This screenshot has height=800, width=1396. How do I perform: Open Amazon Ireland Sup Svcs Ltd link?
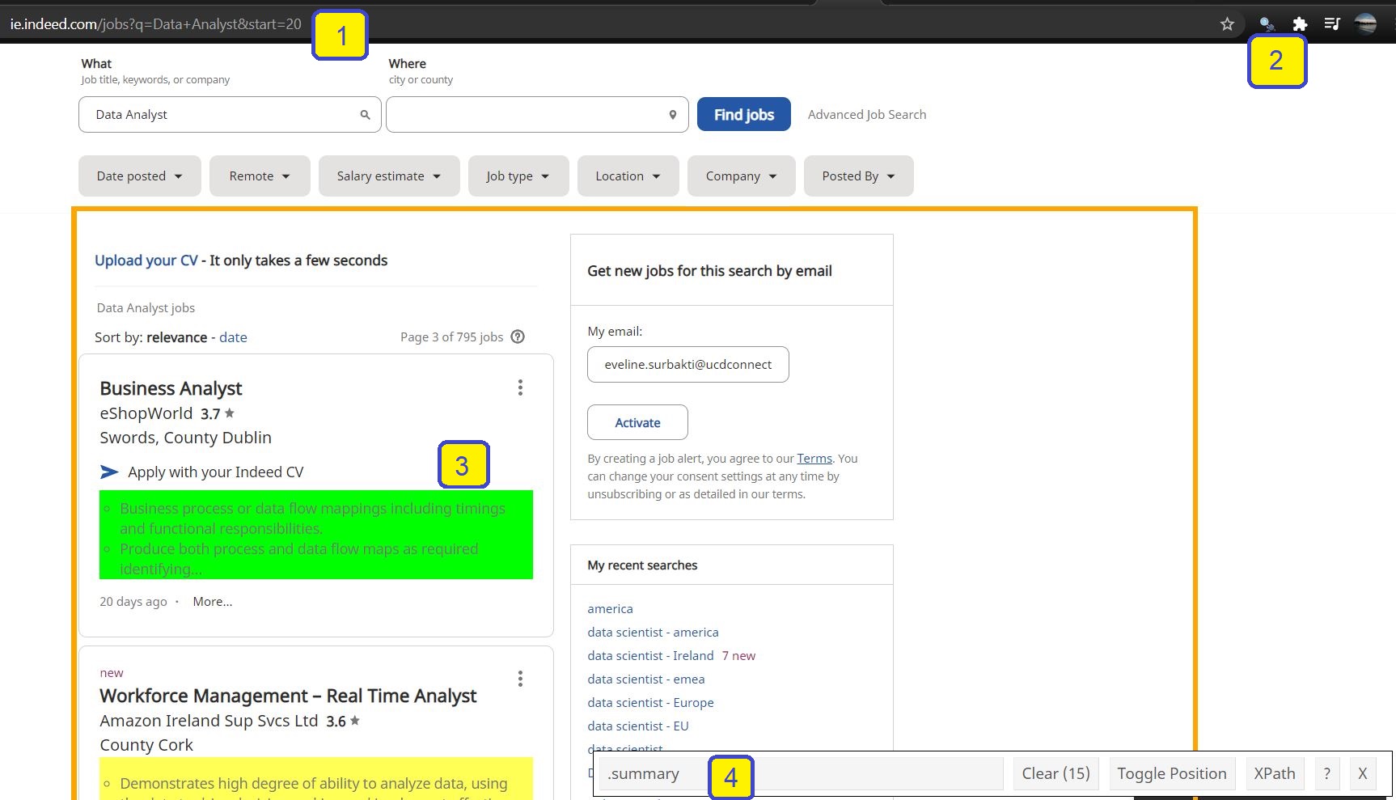tap(209, 721)
